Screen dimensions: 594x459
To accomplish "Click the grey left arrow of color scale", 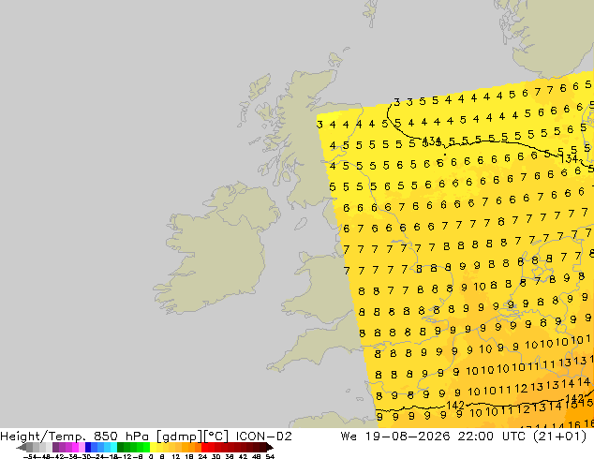I will pos(21,447).
